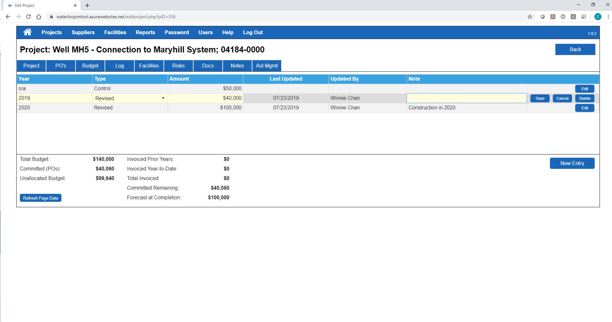The image size is (612, 322).
Task: Open the Chrome profile avatar
Action: click(x=598, y=17)
